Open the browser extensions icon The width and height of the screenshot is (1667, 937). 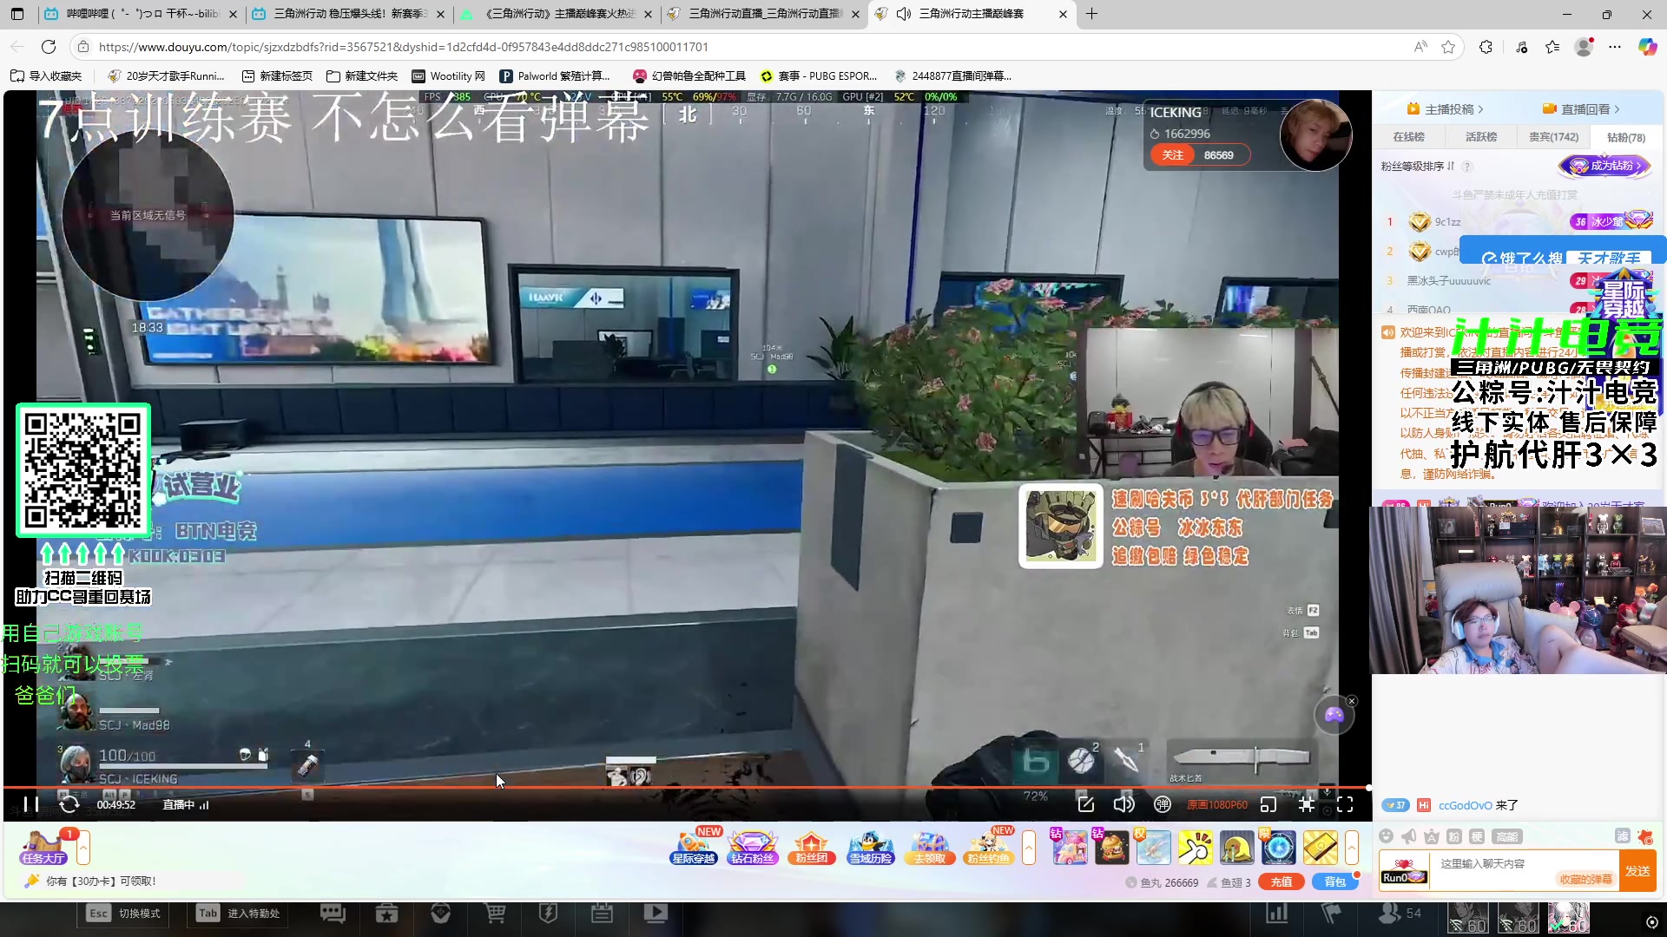1486,47
